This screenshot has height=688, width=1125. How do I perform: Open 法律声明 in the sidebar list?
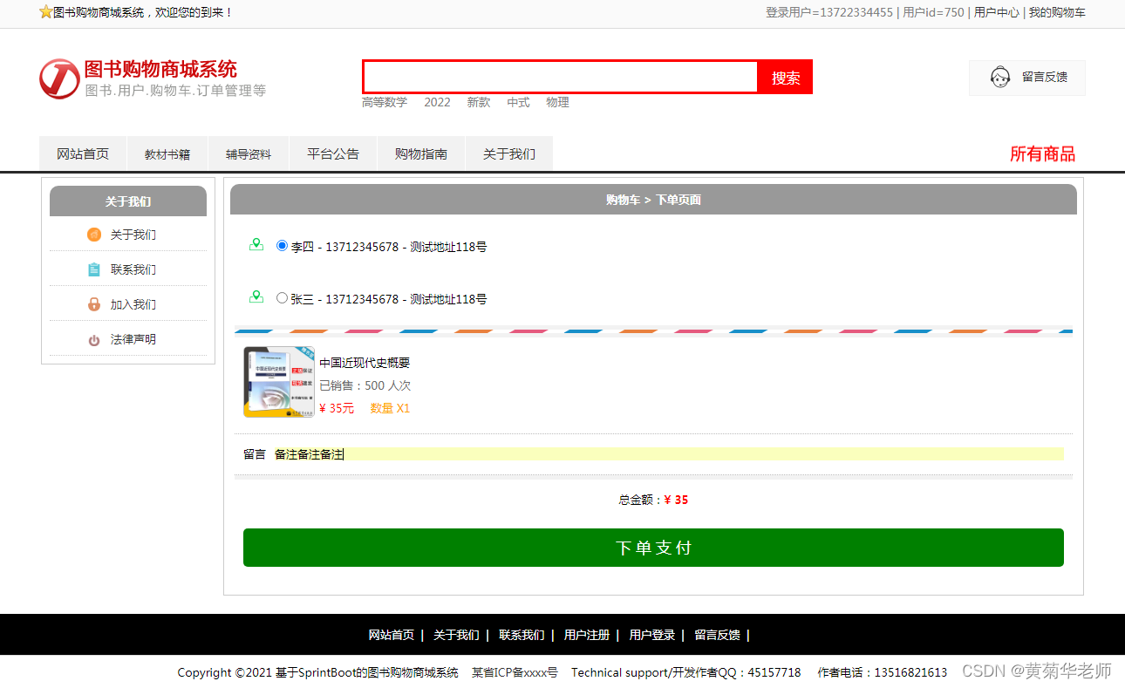(x=133, y=339)
